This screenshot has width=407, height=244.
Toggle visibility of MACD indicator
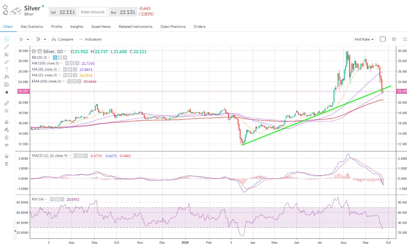coord(76,156)
